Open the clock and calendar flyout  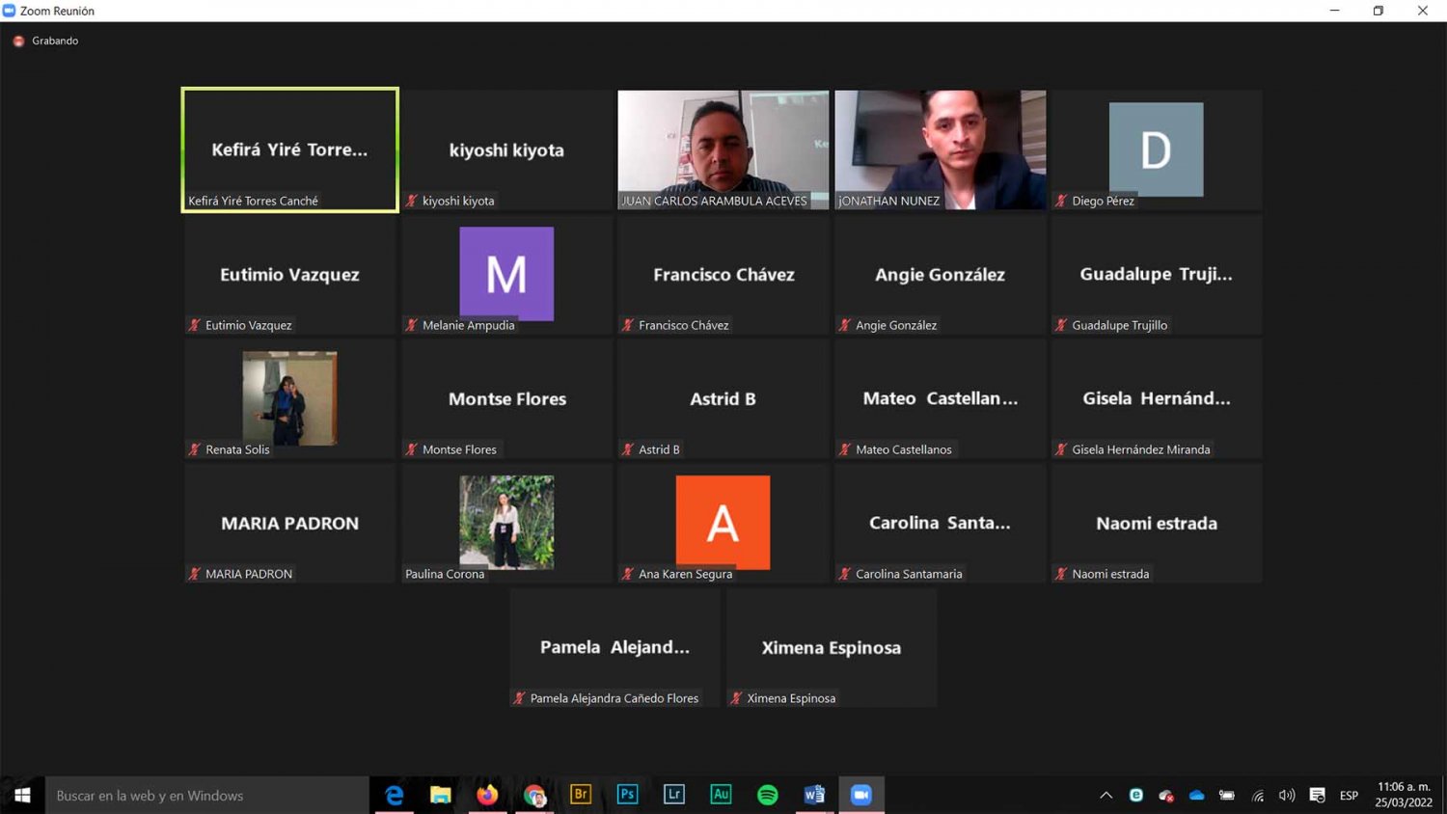click(1404, 795)
